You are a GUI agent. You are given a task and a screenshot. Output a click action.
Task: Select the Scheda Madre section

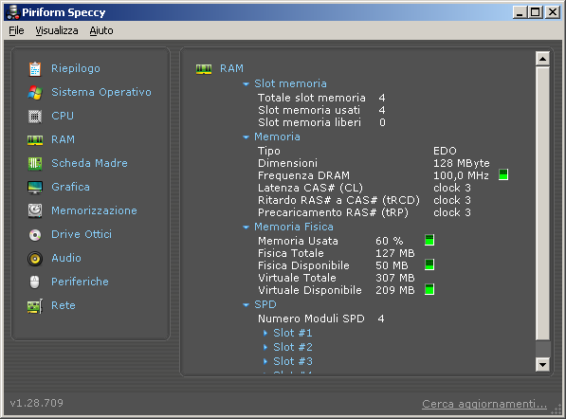[x=89, y=163]
